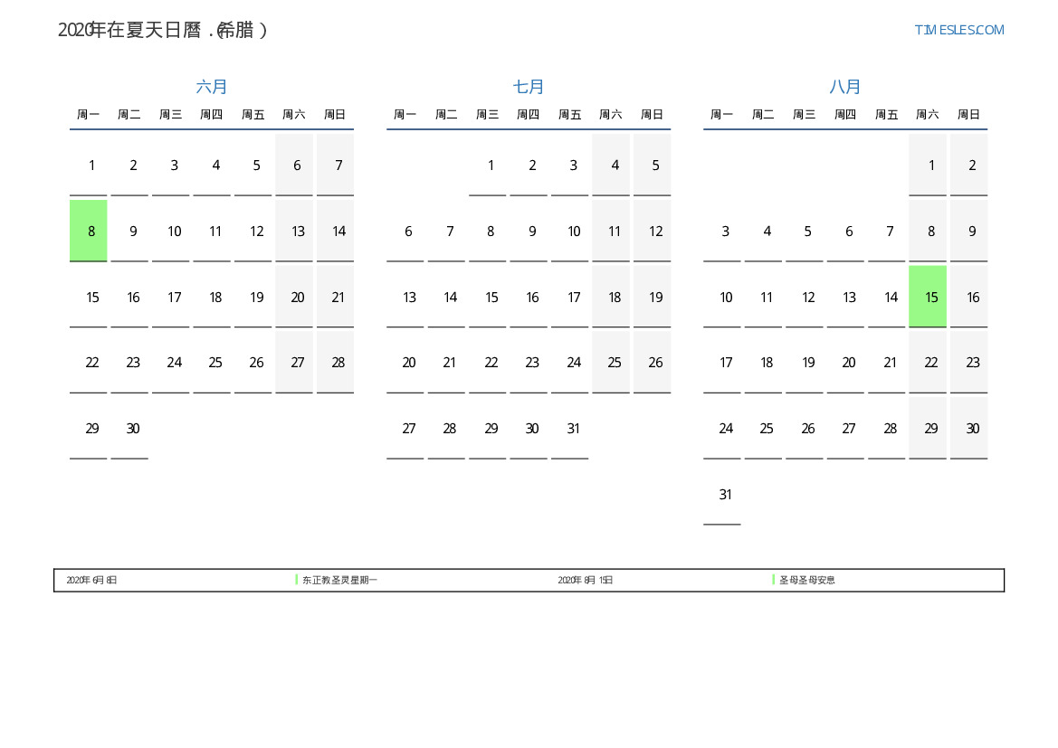Select August 1 shaded Saturday cell

928,166
